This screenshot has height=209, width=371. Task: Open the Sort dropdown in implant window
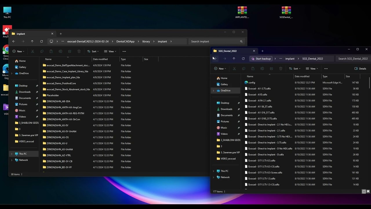tap(93, 51)
